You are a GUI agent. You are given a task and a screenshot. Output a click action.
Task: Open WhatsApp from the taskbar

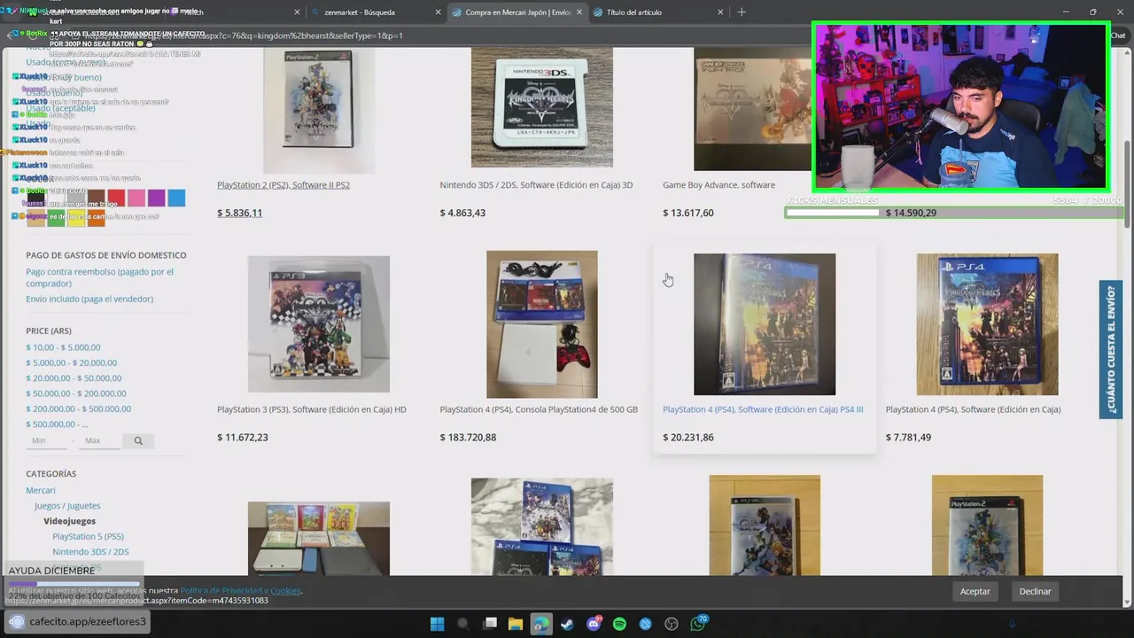[698, 624]
